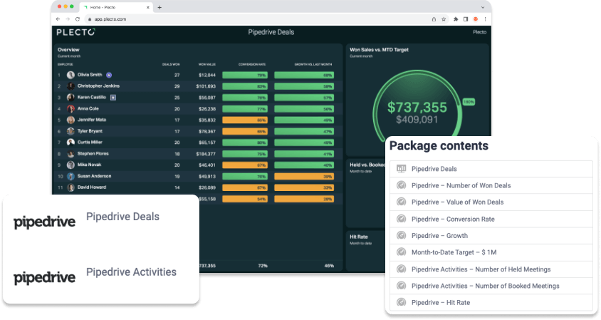This screenshot has height=320, width=601.
Task: Click the icon beside Pipedrive – Growth
Action: [x=402, y=235]
